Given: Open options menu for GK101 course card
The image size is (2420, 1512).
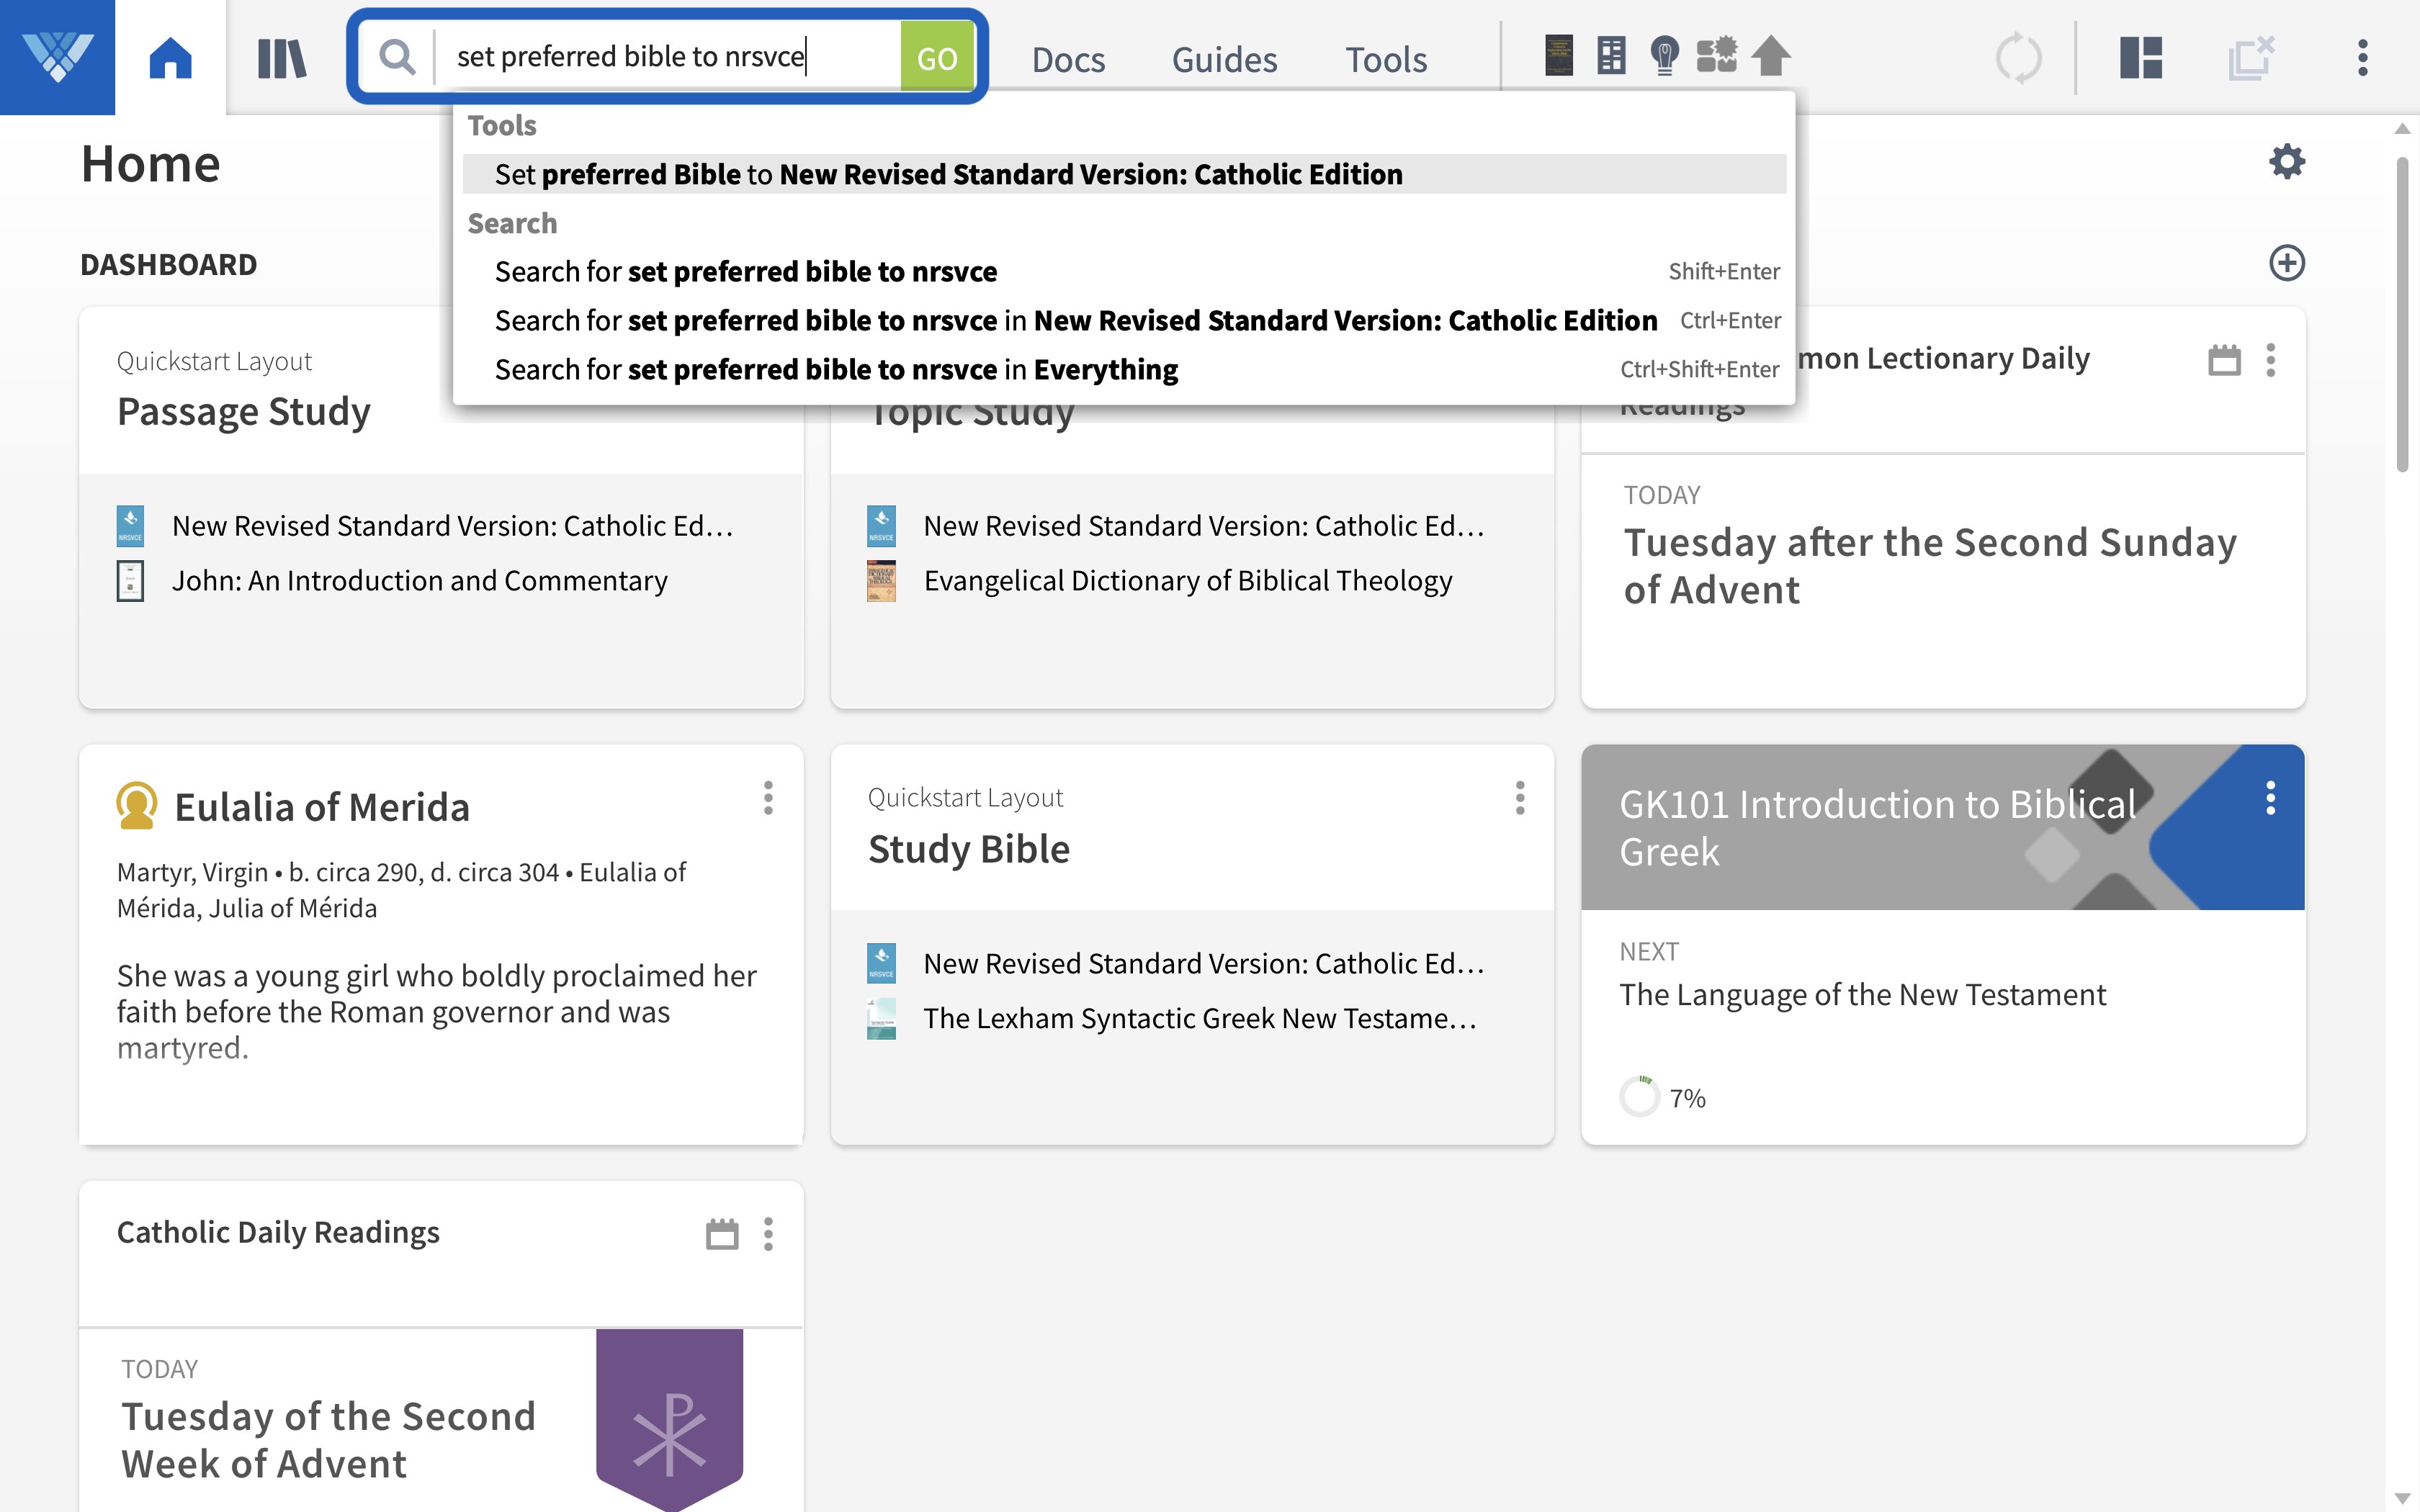Looking at the screenshot, I should pyautogui.click(x=2271, y=798).
